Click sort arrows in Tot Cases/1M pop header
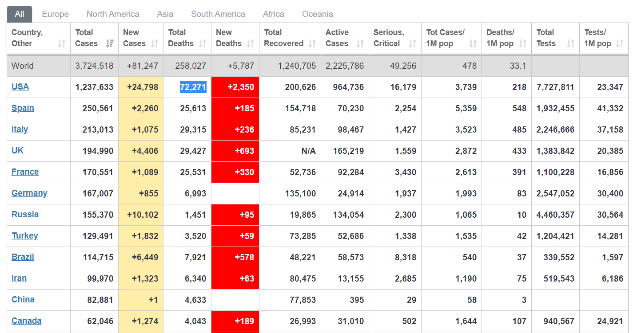The width and height of the screenshot is (641, 333). pos(473,43)
